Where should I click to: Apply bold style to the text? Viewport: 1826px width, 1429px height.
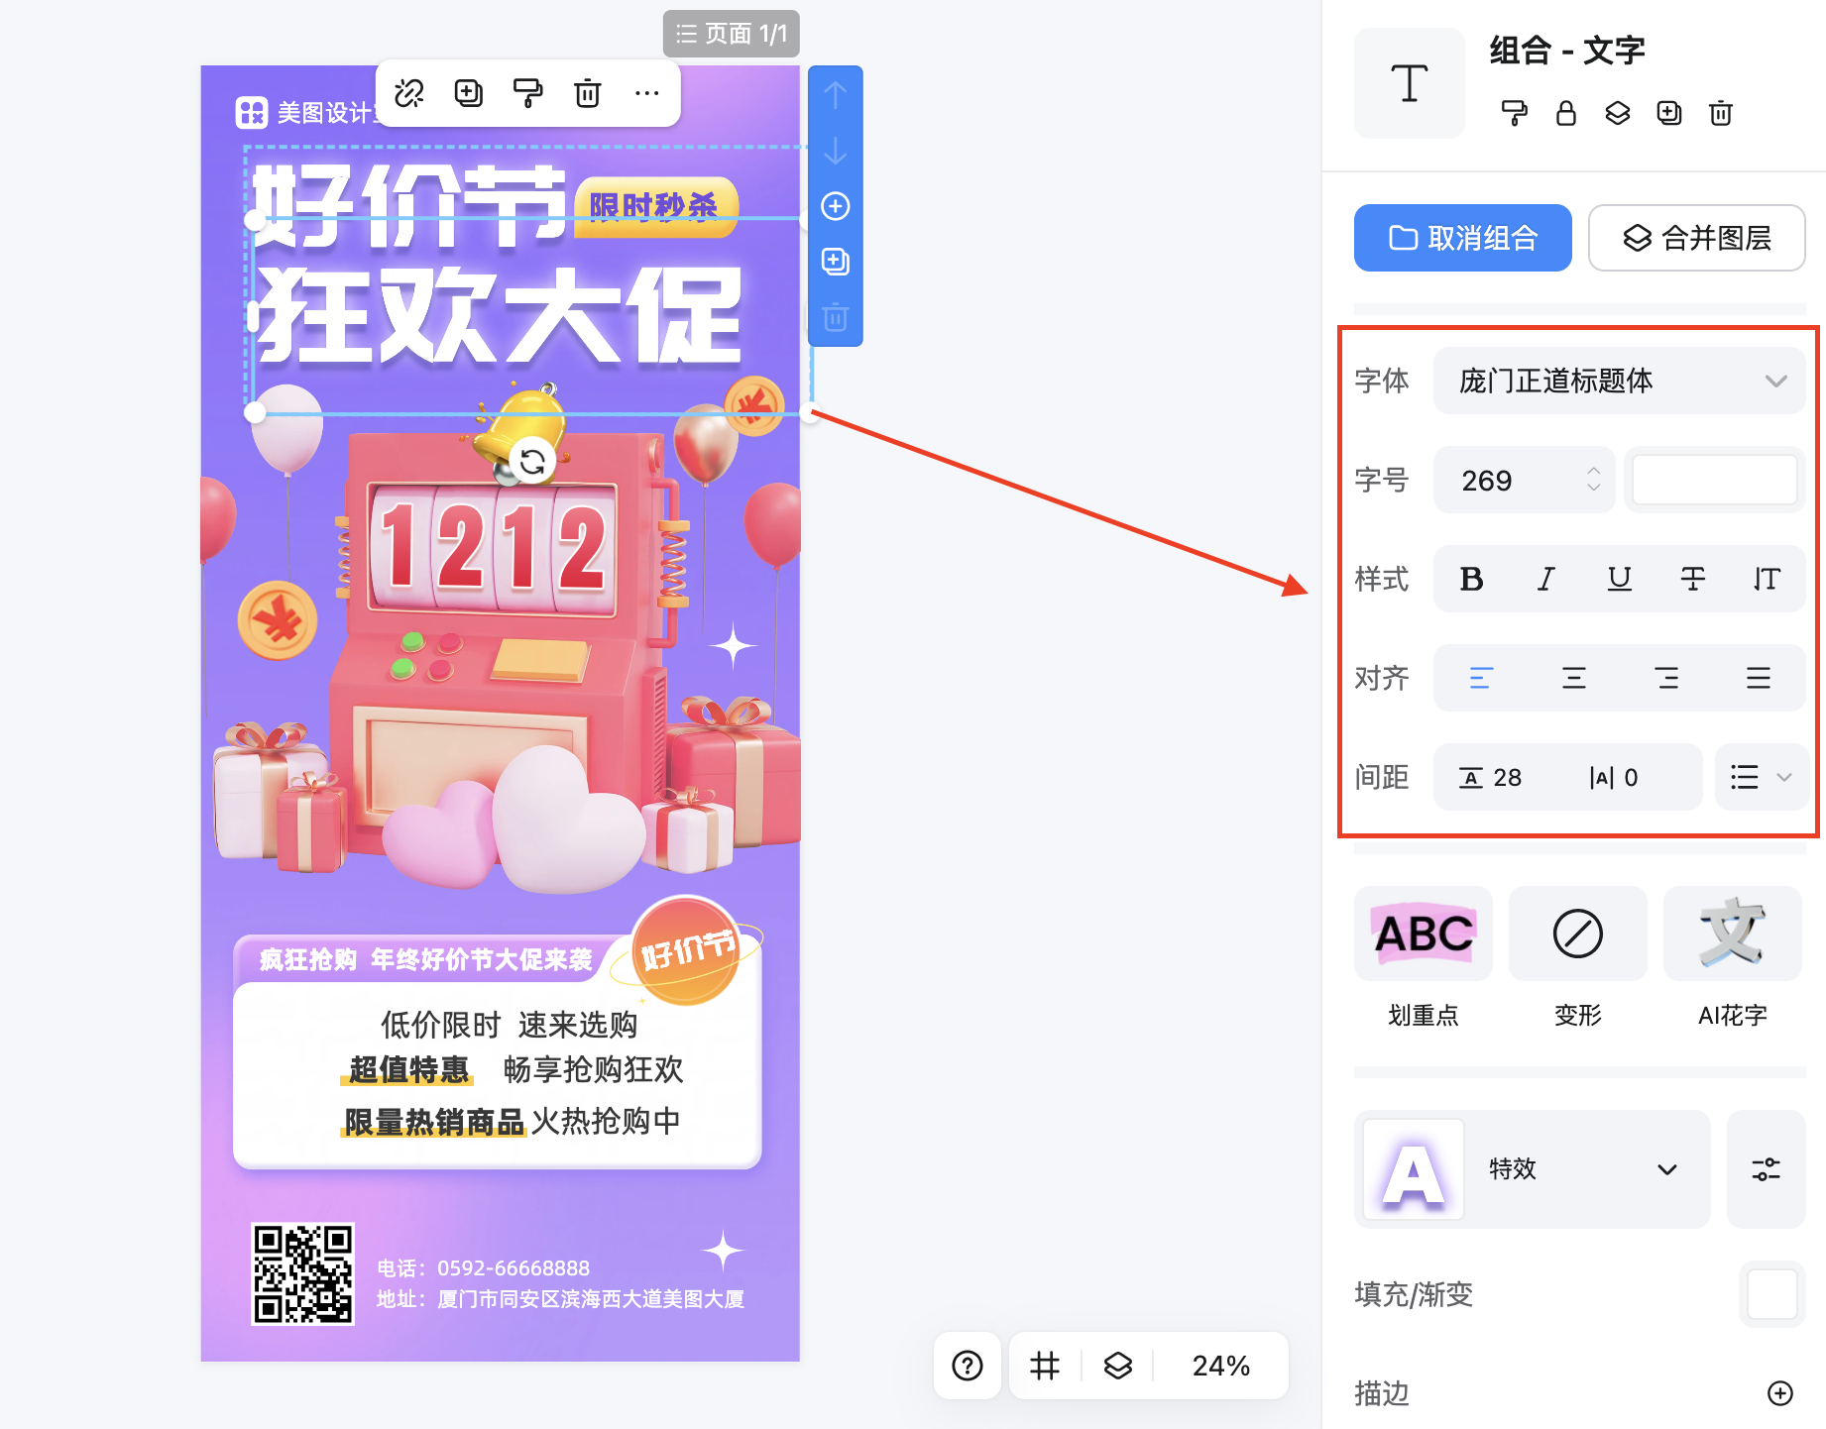[1471, 579]
